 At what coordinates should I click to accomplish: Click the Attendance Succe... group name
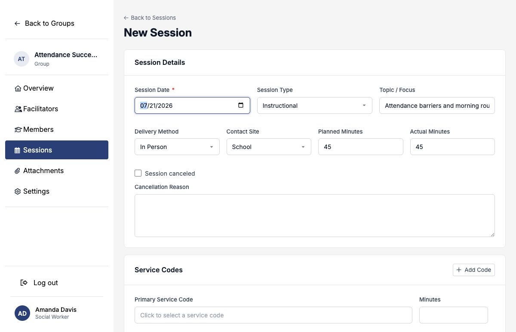click(x=66, y=55)
